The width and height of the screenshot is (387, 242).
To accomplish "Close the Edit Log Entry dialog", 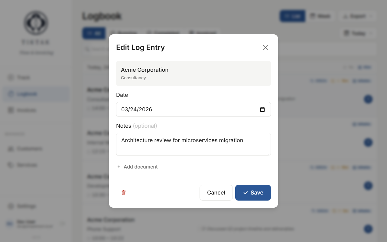I will 265,47.
